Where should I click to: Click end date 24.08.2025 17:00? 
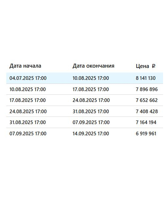tap(91, 100)
